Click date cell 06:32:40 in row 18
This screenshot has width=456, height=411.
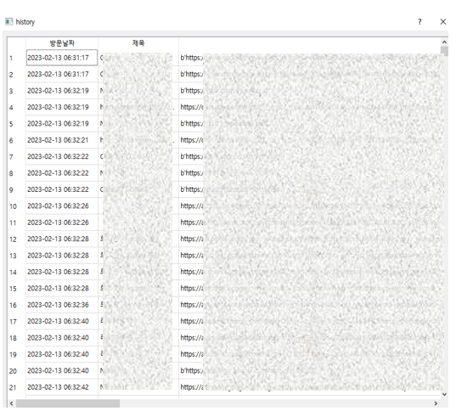click(x=62, y=338)
